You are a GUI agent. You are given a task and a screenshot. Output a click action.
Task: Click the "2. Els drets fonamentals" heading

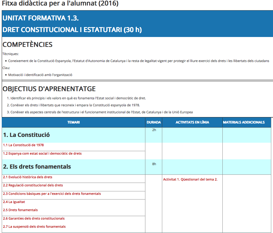[37, 167]
